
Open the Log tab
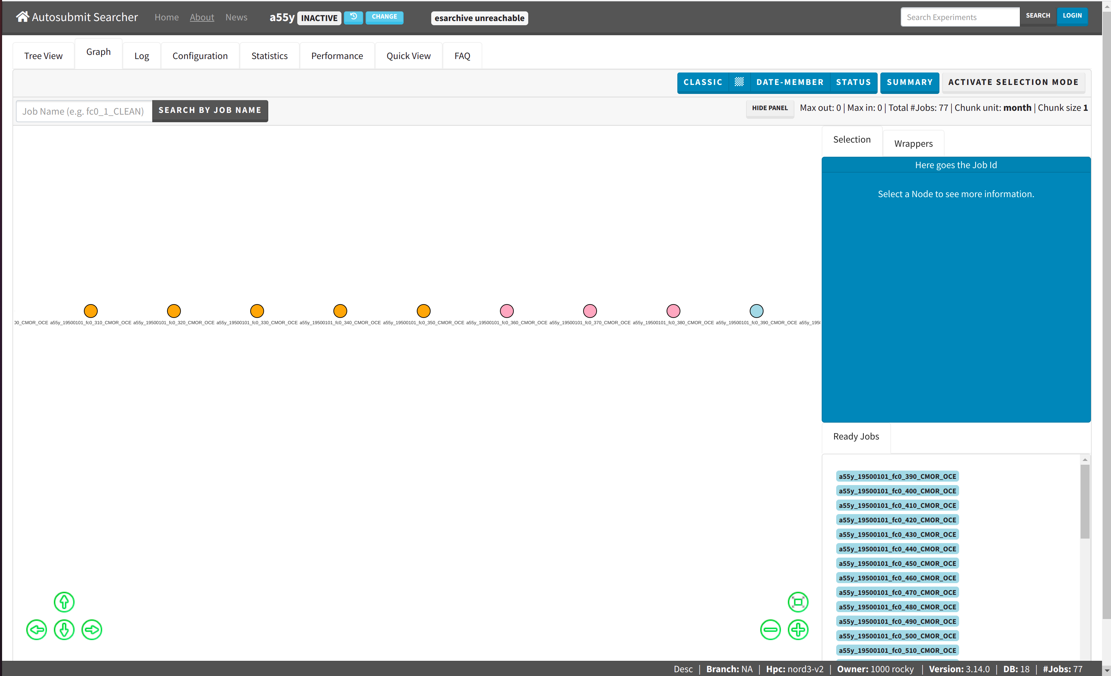click(x=142, y=56)
